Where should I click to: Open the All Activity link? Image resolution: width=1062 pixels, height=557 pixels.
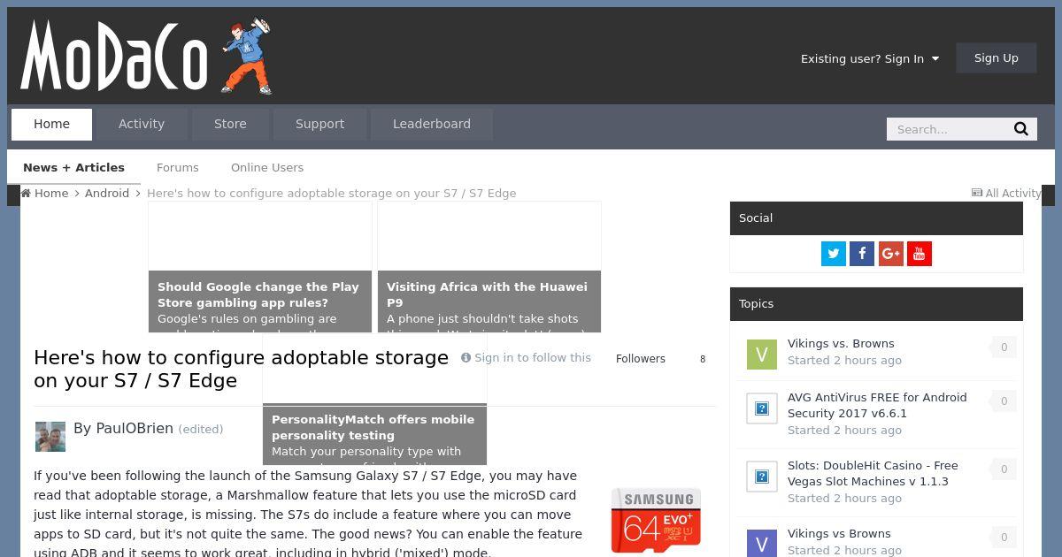point(1006,193)
